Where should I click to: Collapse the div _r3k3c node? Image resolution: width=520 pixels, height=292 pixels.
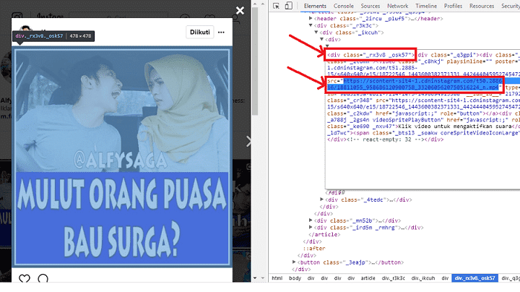311,25
